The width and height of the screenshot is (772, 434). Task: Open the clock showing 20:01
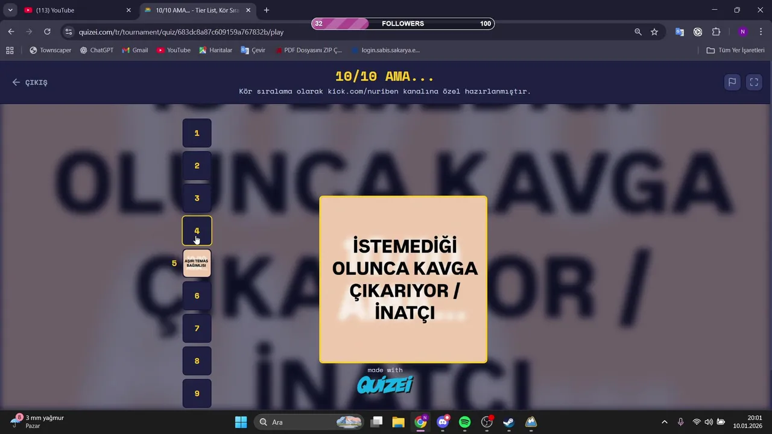[747, 421]
